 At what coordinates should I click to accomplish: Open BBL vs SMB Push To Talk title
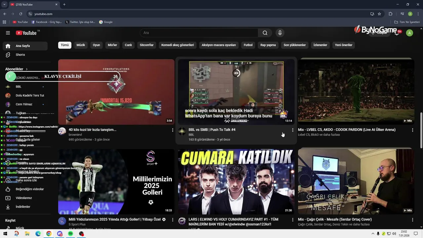(x=212, y=130)
